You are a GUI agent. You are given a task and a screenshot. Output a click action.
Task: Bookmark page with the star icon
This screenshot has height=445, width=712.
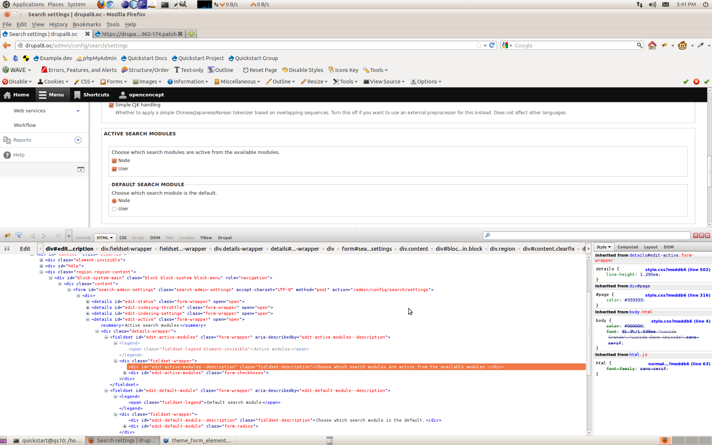coord(479,45)
